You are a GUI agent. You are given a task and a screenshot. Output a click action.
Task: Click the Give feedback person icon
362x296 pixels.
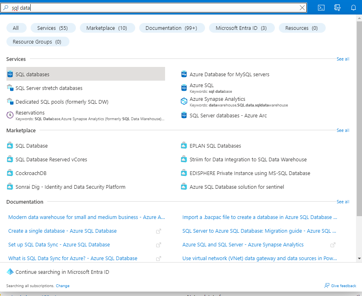[x=326, y=286]
